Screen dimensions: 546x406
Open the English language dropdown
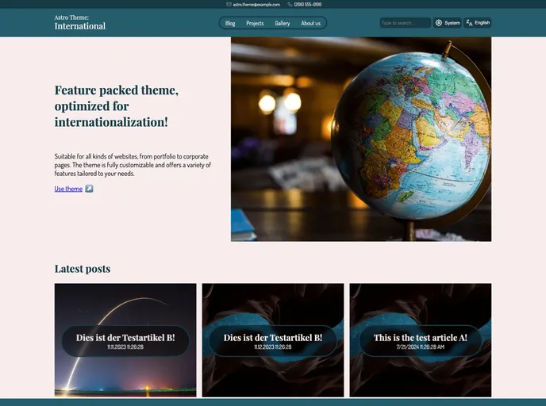(x=478, y=23)
